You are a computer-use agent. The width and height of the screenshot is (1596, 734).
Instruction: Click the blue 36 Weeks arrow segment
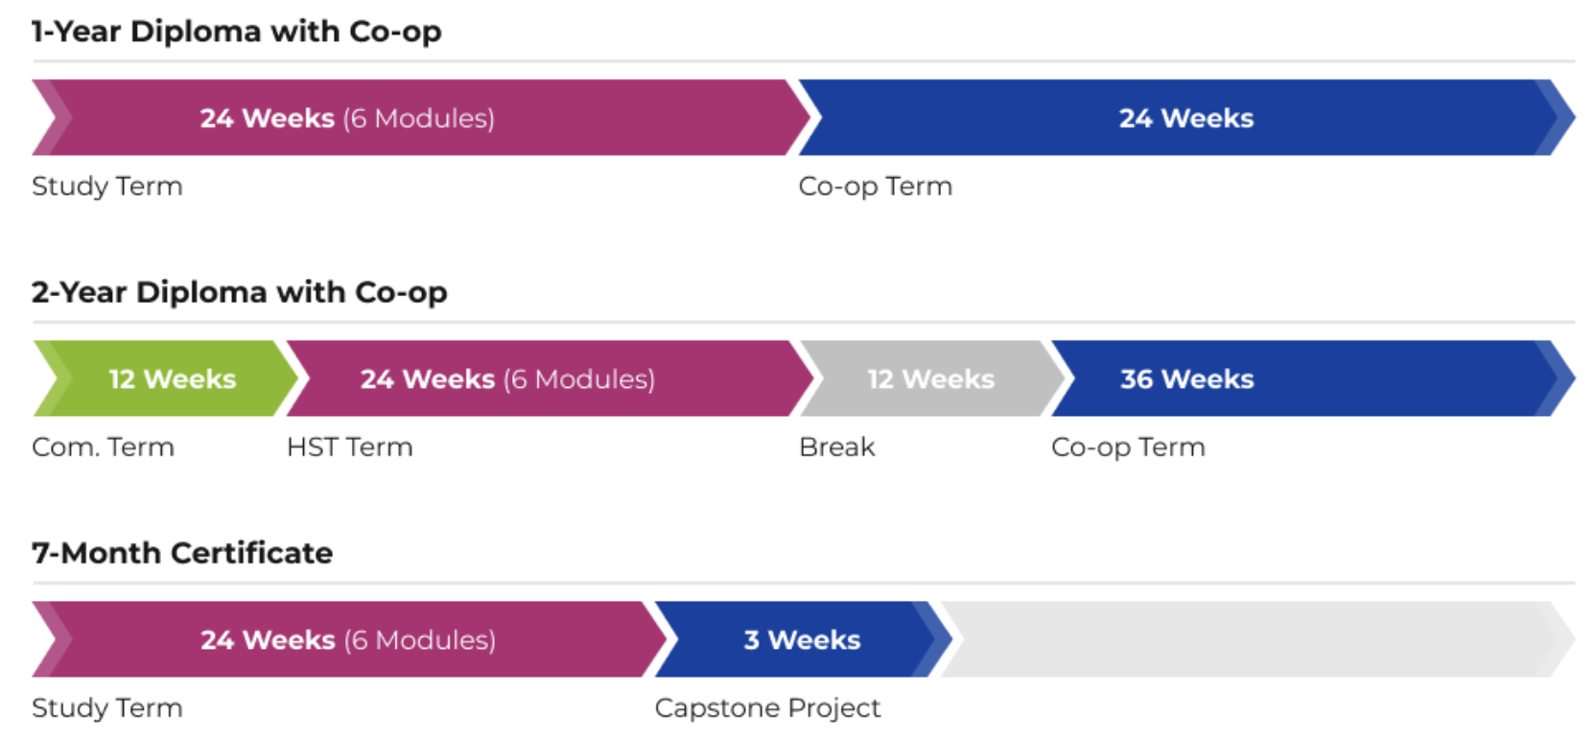(1313, 378)
